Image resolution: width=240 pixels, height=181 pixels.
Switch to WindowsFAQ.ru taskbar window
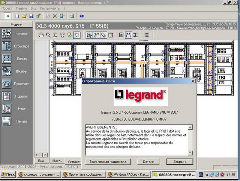coord(129,174)
